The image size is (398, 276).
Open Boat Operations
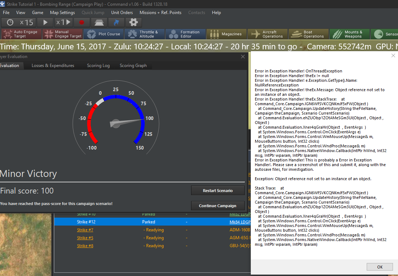[309, 34]
